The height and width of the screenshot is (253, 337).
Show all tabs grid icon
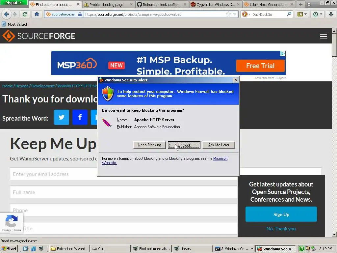pyautogui.click(x=309, y=5)
